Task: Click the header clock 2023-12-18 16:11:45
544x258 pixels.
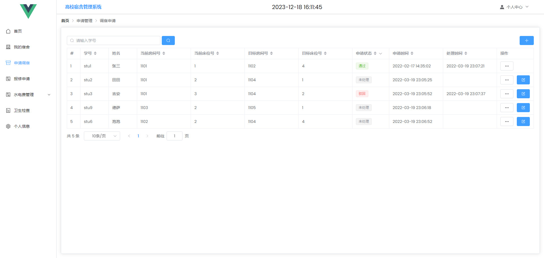Action: (297, 7)
